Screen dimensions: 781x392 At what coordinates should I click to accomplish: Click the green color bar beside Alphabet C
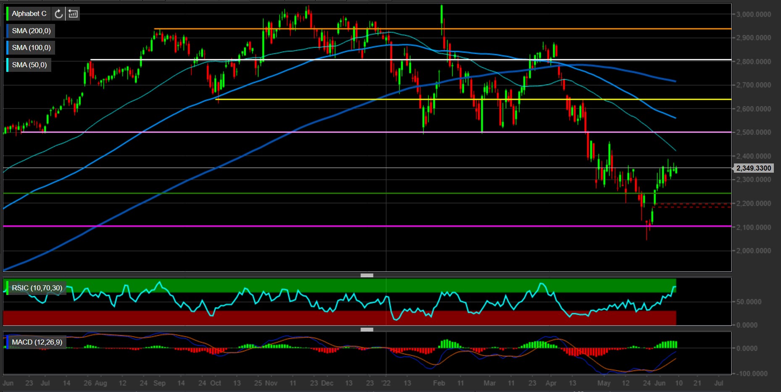7,14
